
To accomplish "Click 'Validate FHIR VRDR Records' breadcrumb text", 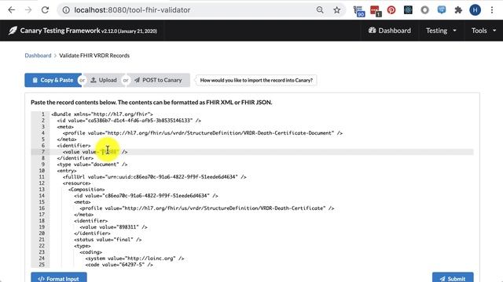I will click(x=94, y=56).
